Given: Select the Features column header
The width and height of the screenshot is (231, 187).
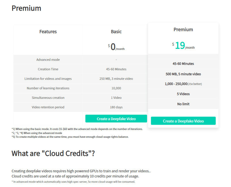Looking at the screenshot, I should (x=48, y=32).
